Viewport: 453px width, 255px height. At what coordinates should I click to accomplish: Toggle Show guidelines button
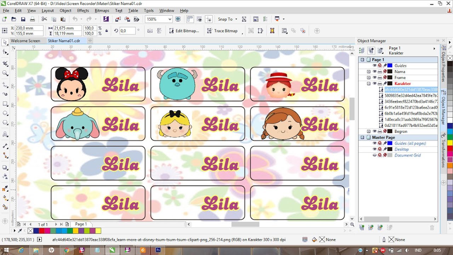[209, 19]
